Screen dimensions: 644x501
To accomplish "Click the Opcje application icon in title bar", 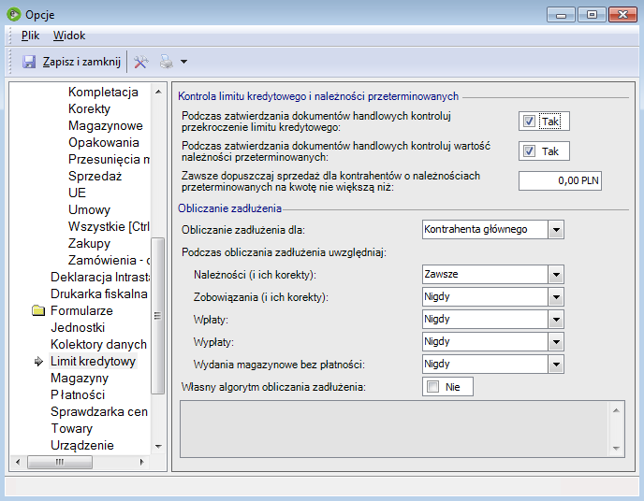I will 14,14.
